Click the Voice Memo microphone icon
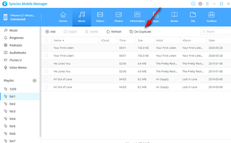 [6, 67]
